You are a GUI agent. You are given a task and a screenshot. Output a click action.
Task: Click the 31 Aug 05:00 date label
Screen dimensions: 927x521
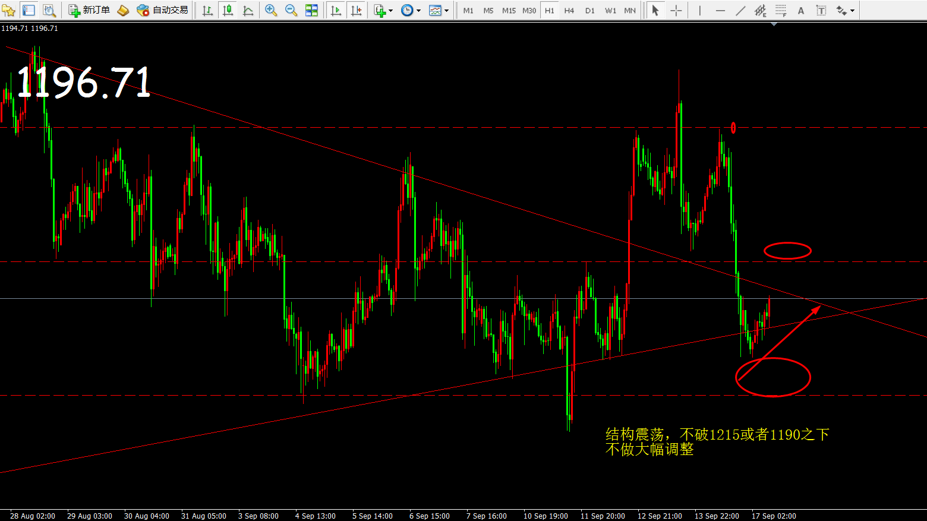click(x=204, y=516)
